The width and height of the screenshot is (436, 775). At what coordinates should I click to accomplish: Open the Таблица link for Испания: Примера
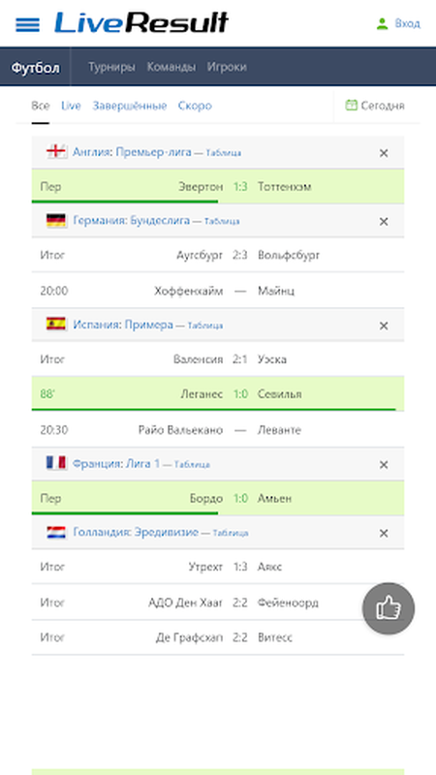(205, 325)
